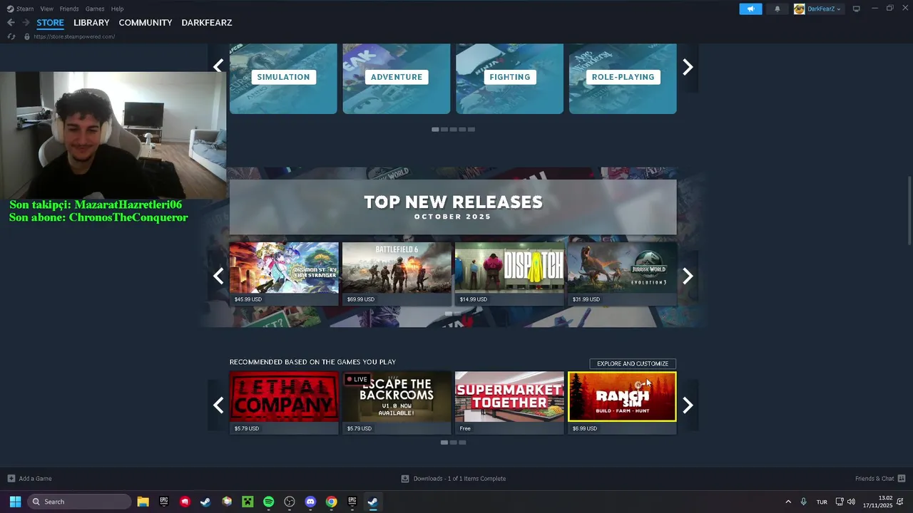
Task: Click the store URL address field
Action: tap(74, 36)
